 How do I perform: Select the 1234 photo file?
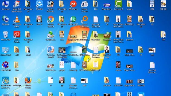(62, 36)
